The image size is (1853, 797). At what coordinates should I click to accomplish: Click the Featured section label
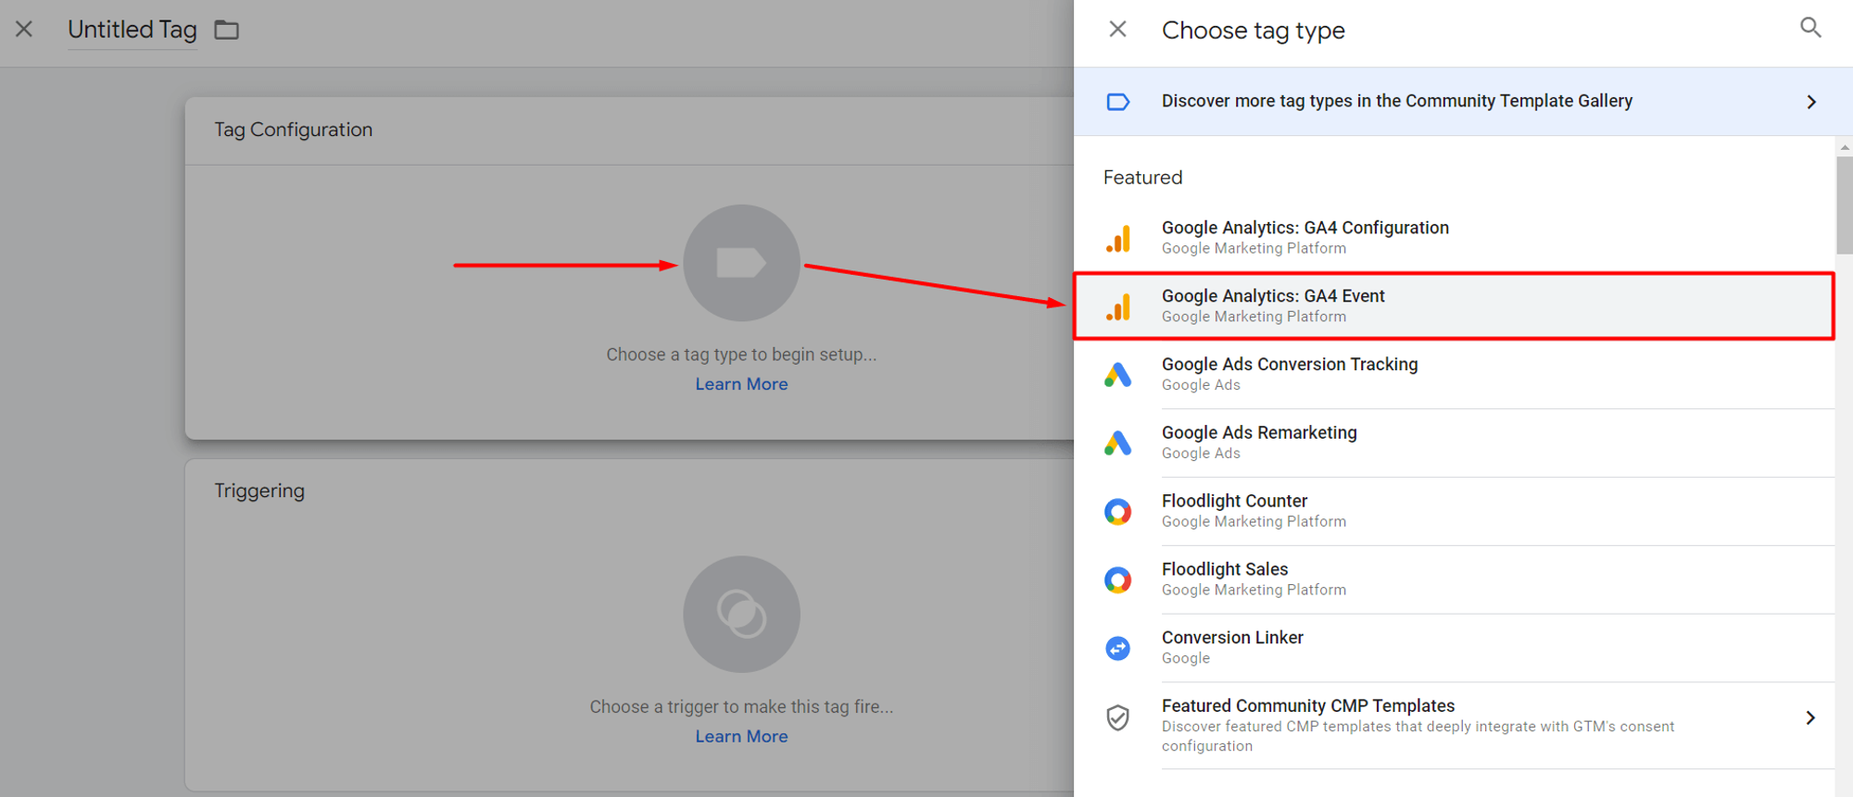coord(1142,178)
